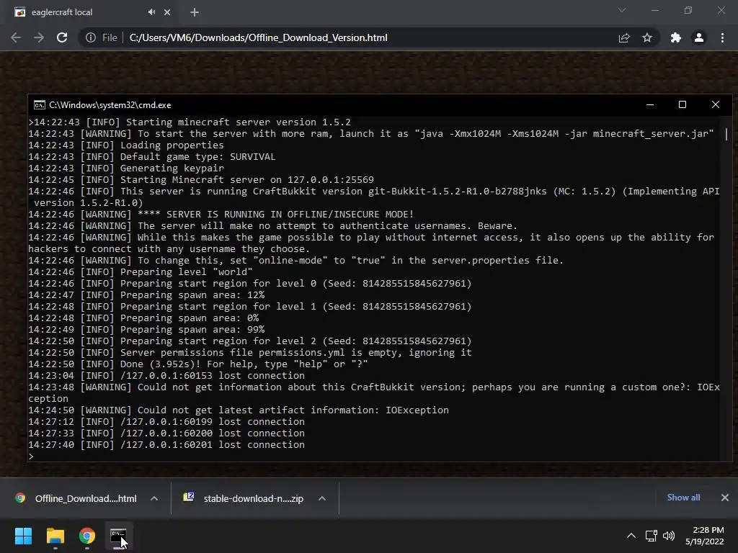Switch to Chrome from the taskbar
Screen dimensions: 738x553
click(x=87, y=536)
